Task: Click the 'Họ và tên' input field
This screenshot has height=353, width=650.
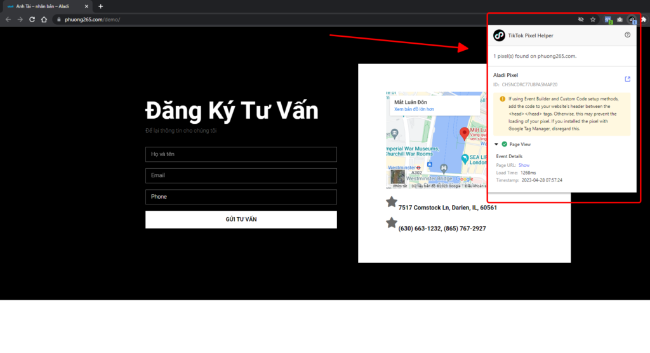Action: pyautogui.click(x=241, y=154)
